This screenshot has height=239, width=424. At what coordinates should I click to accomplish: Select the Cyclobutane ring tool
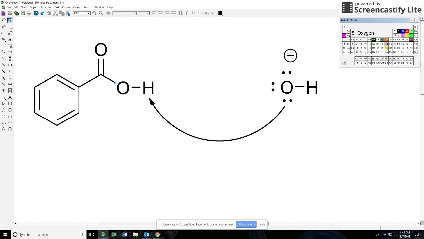point(10,104)
